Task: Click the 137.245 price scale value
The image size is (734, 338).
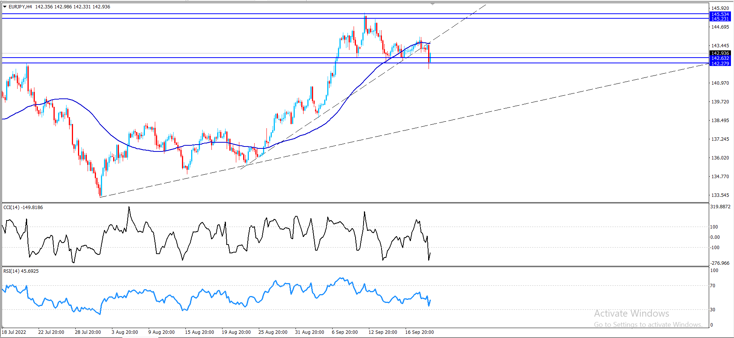Action: click(720, 139)
